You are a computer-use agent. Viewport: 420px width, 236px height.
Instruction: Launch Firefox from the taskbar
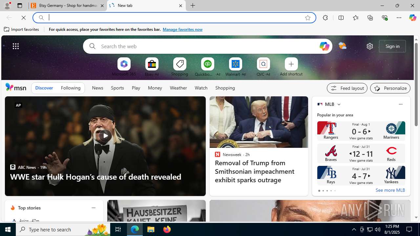pos(167,229)
